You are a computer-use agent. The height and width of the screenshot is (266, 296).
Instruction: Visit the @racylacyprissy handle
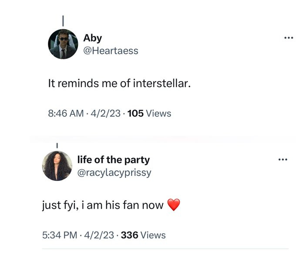(x=114, y=173)
